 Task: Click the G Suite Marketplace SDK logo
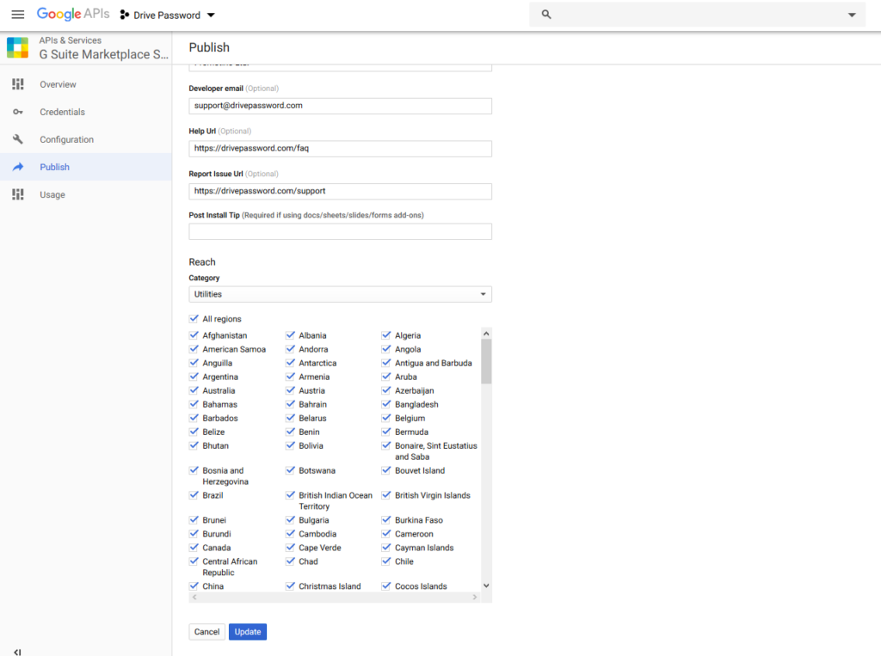pos(18,48)
